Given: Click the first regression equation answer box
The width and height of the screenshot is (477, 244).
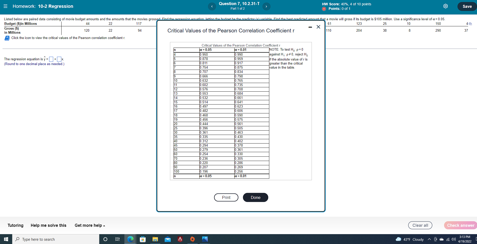Looking at the screenshot, I should click(x=51, y=59).
